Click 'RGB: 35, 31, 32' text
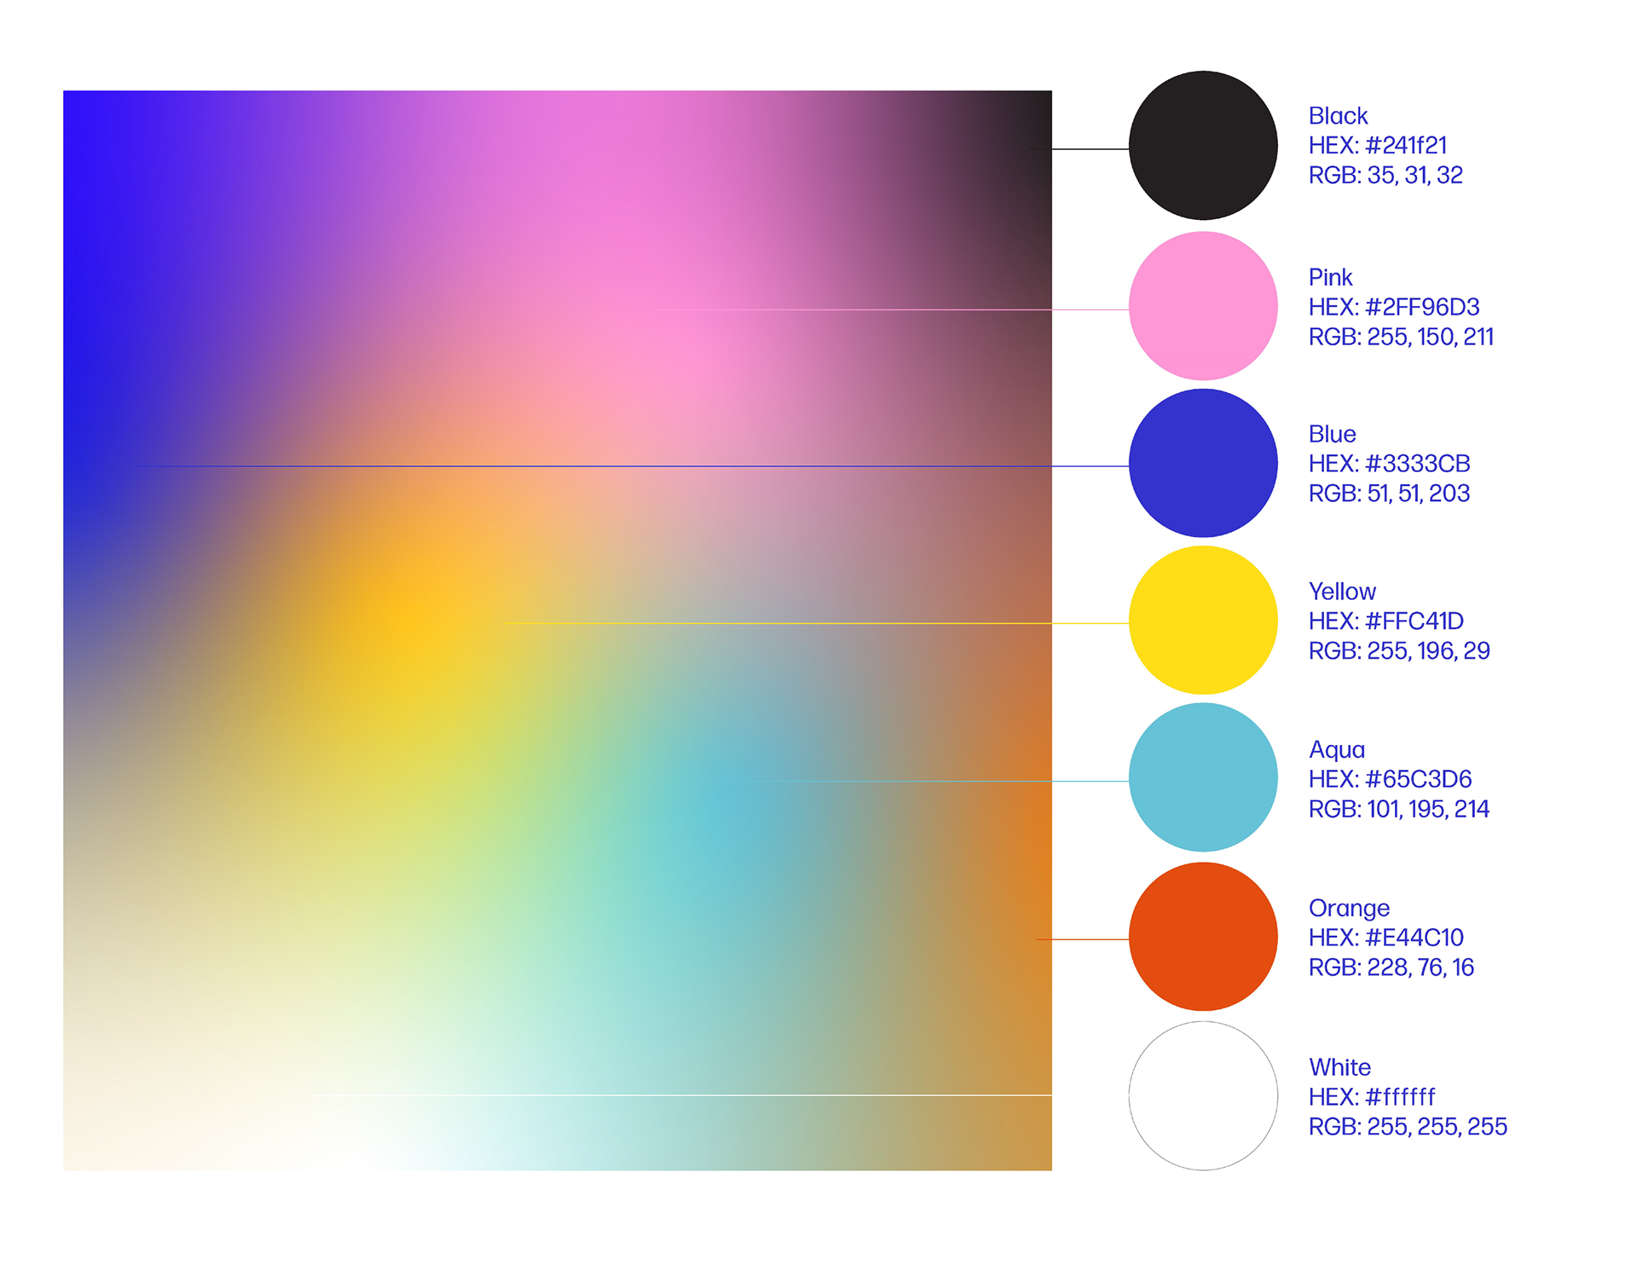This screenshot has width=1637, height=1265. coord(1385,176)
